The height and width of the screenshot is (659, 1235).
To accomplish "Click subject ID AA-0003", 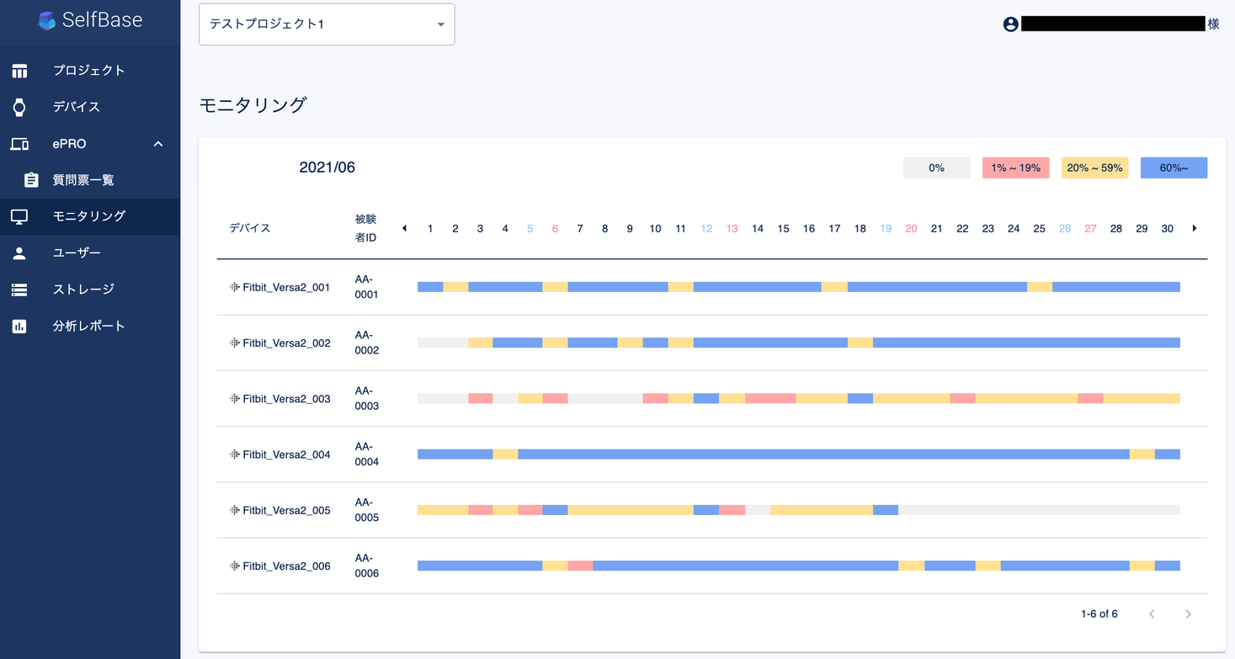I will click(367, 398).
